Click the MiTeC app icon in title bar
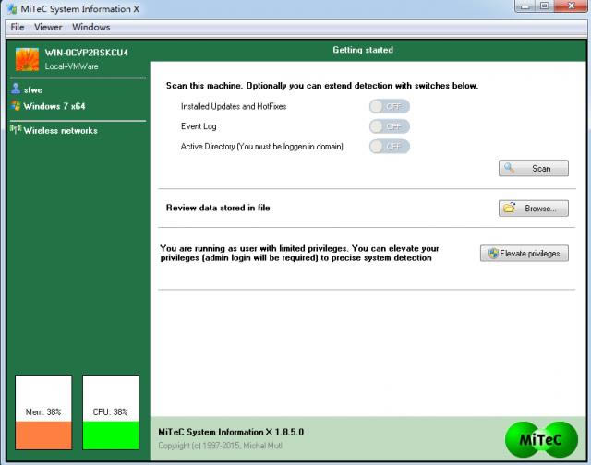 point(12,9)
